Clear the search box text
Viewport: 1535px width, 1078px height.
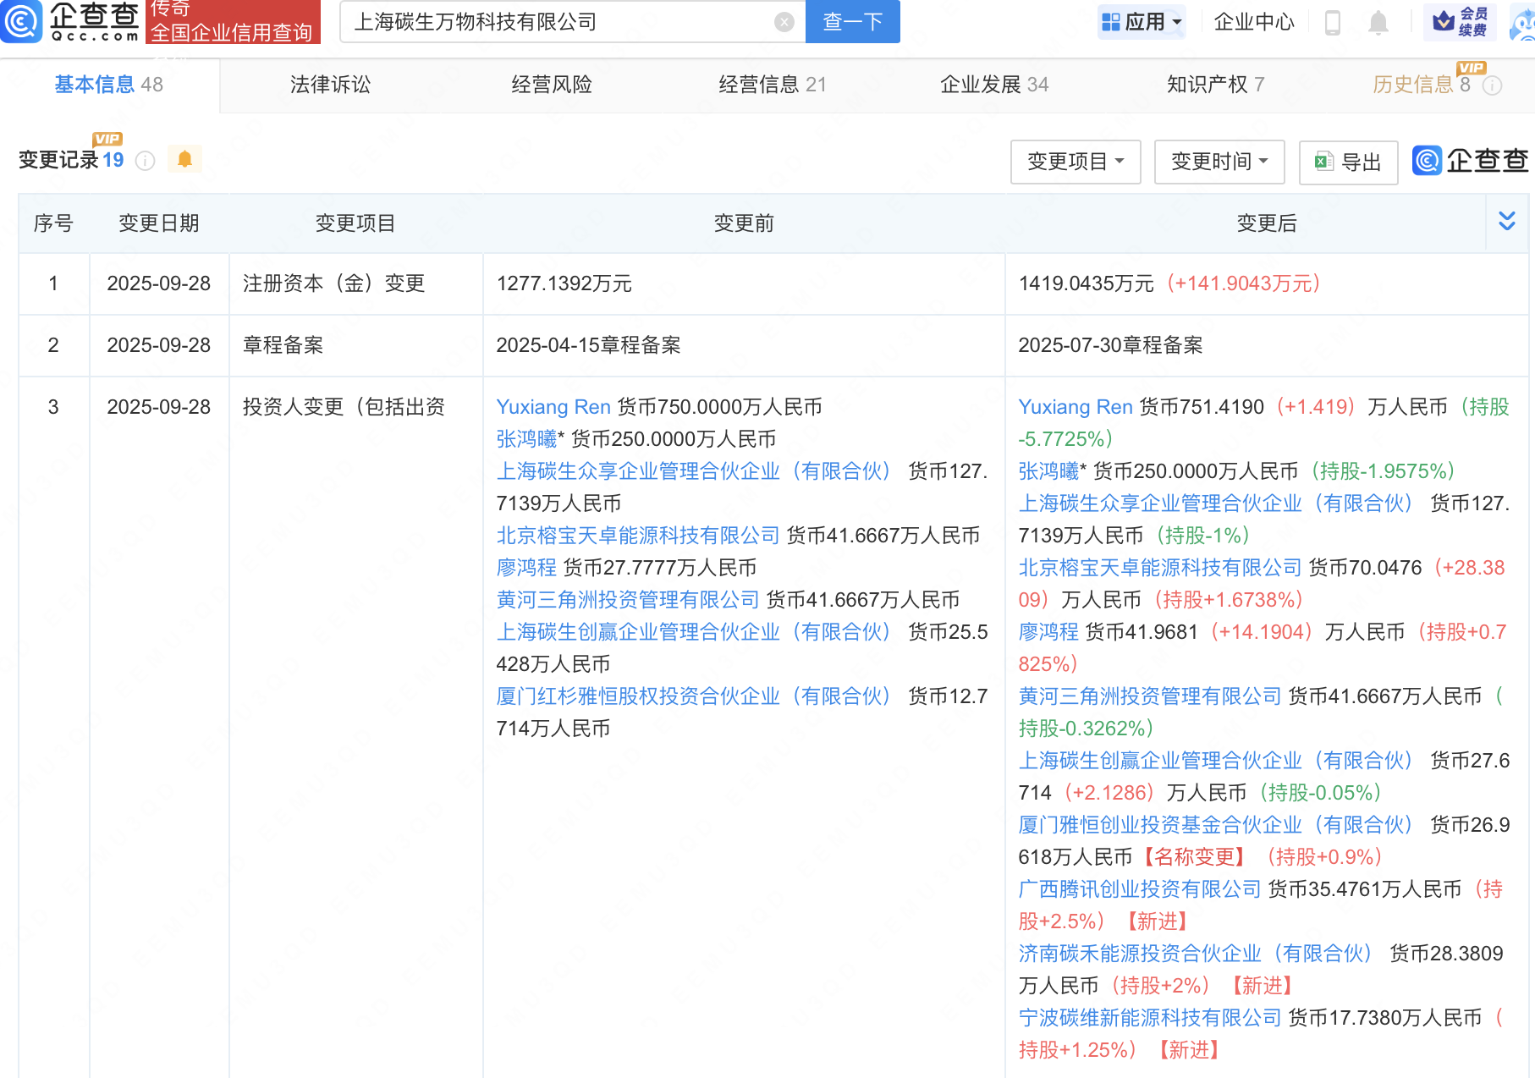pos(784,22)
